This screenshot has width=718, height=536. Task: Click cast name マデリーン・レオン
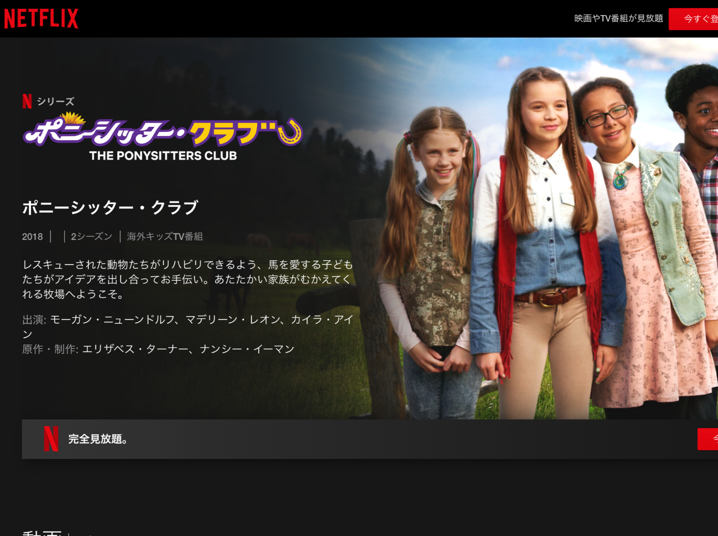(x=233, y=320)
